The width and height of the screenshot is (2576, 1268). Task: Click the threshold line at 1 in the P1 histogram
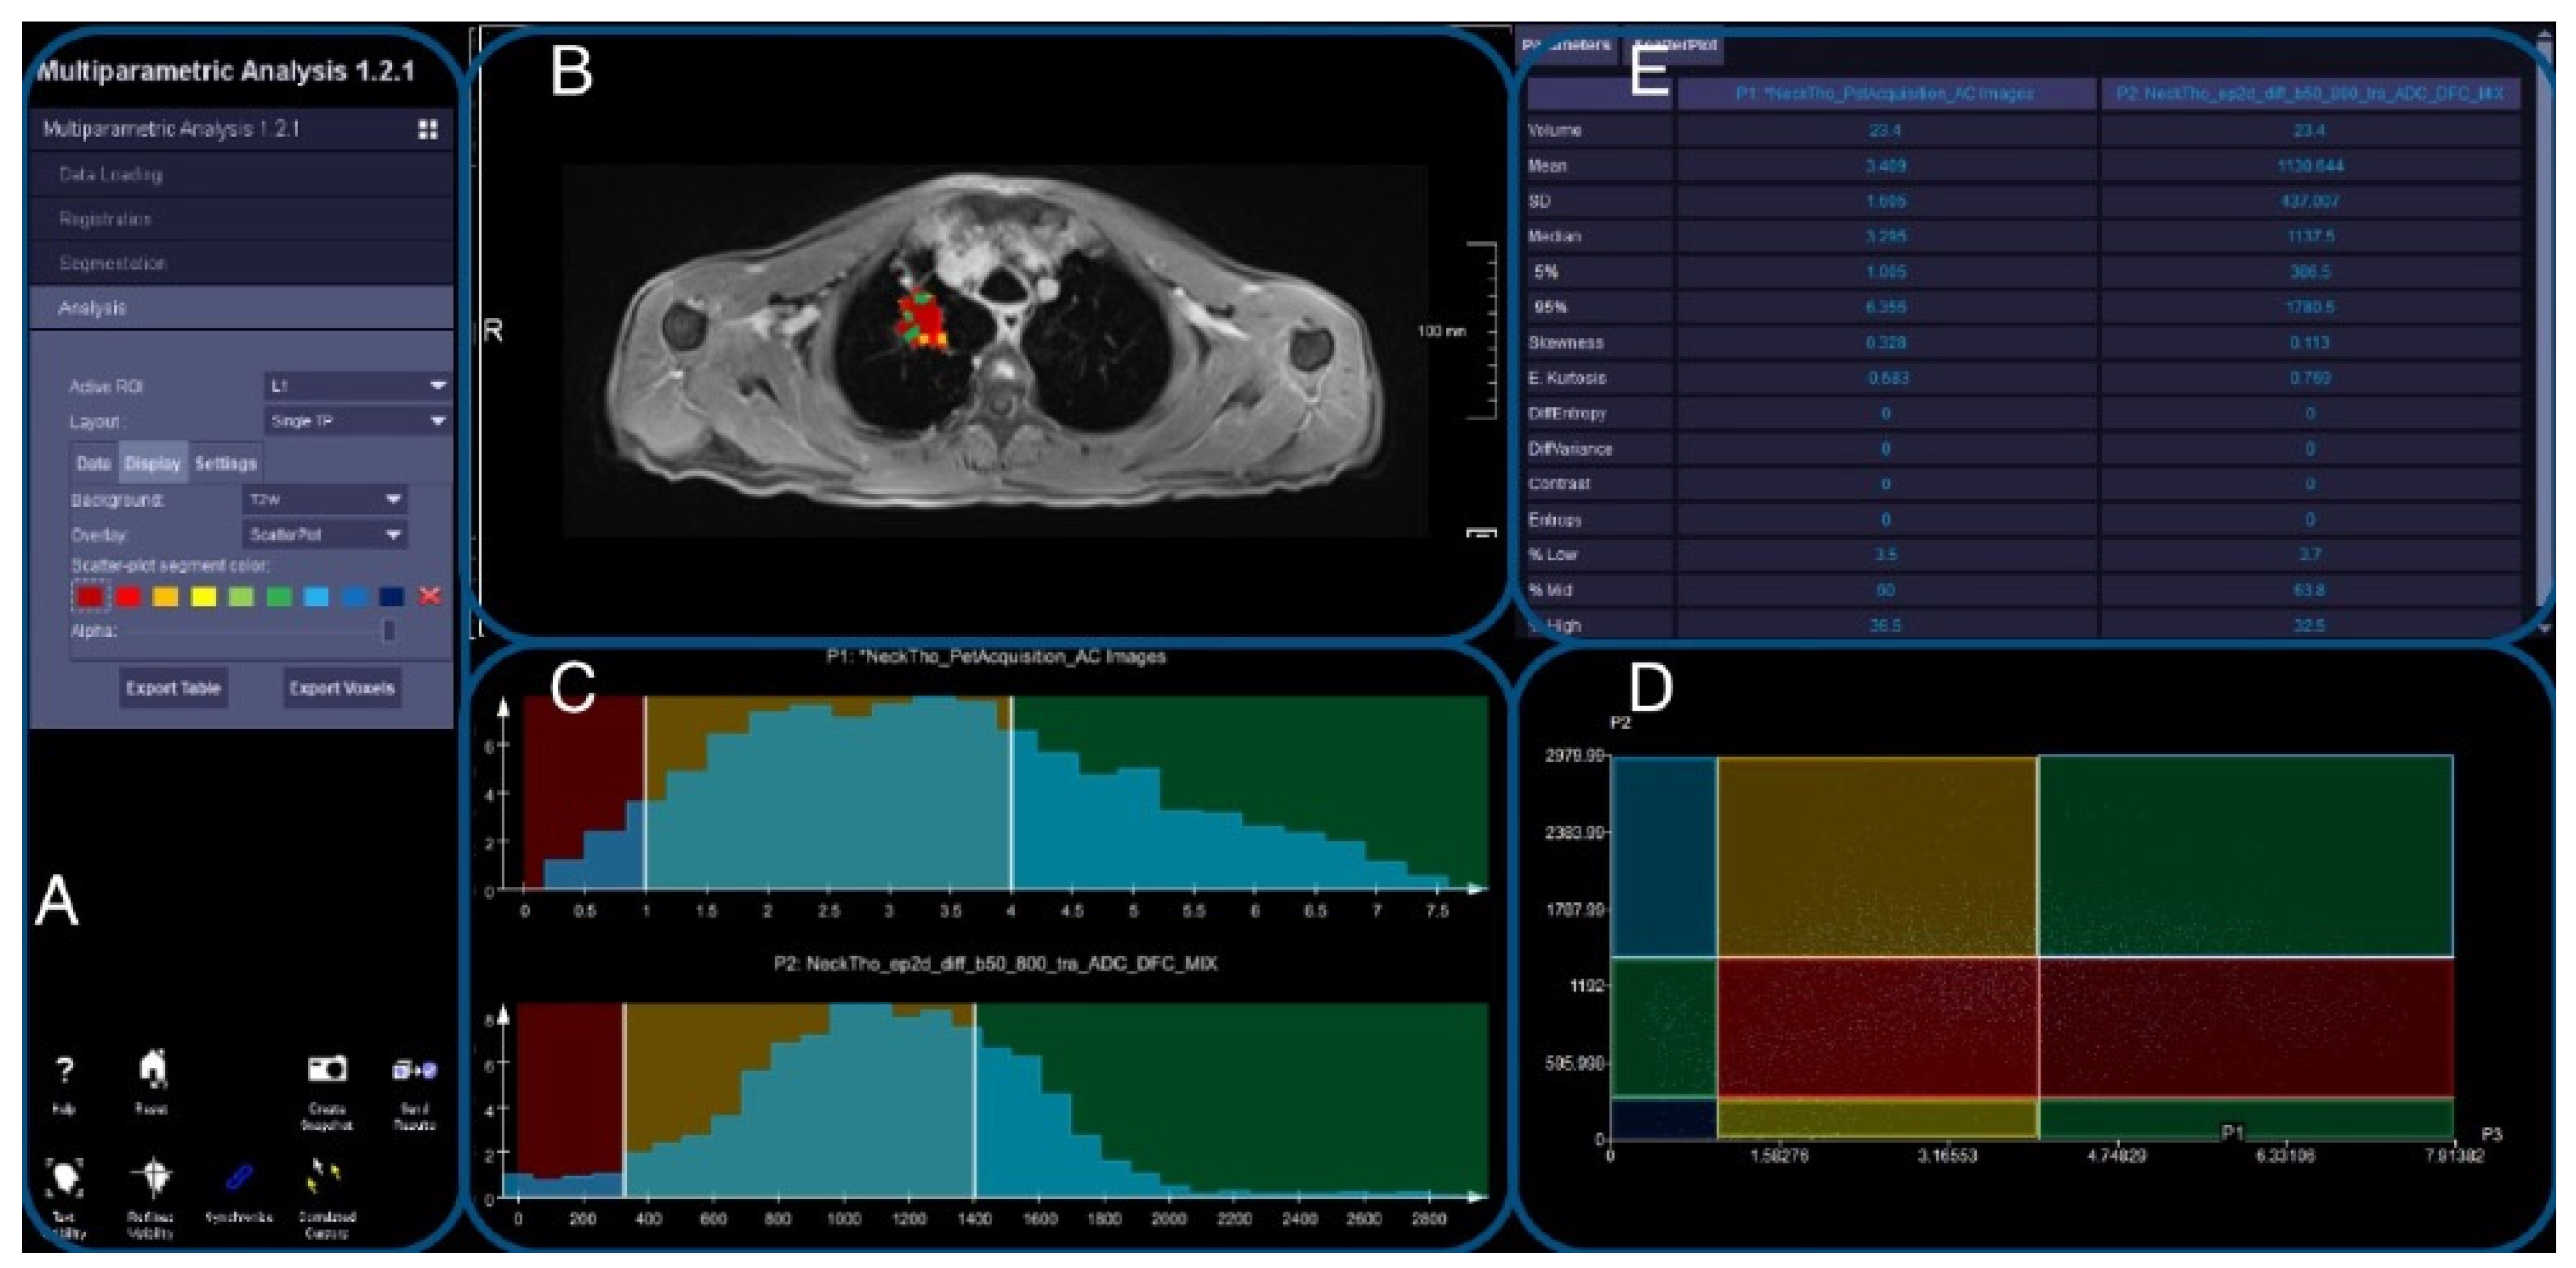click(x=645, y=792)
